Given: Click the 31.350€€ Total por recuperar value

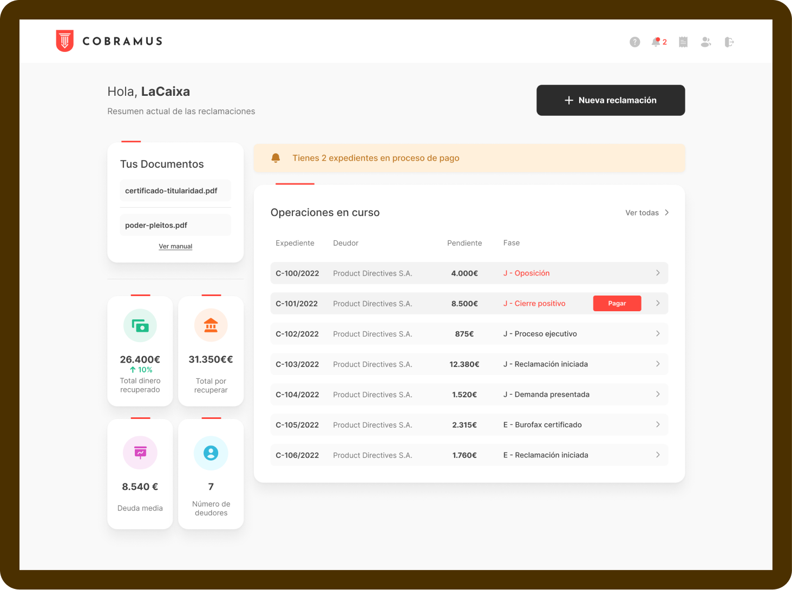Looking at the screenshot, I should click(x=211, y=359).
